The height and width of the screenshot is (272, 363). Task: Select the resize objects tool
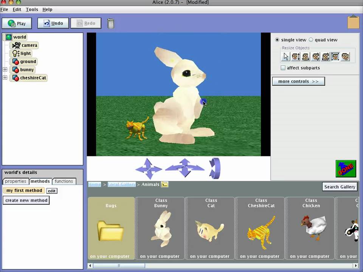pos(335,57)
